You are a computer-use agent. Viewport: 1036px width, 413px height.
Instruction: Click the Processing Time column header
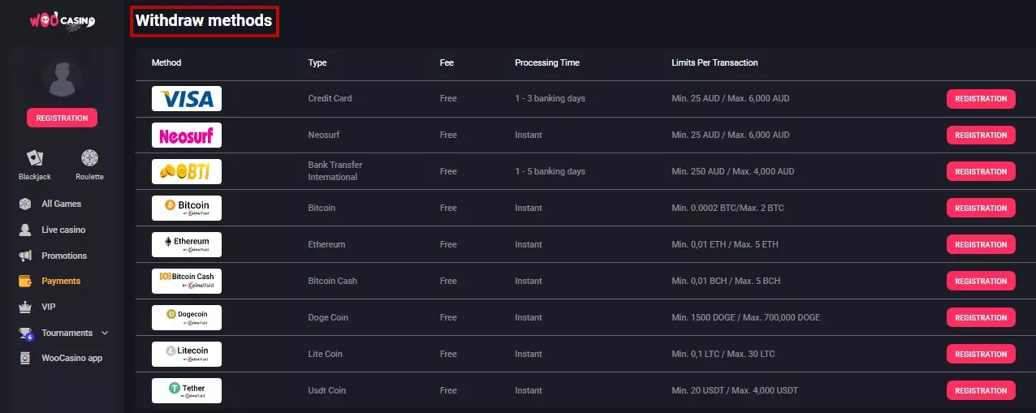[547, 62]
